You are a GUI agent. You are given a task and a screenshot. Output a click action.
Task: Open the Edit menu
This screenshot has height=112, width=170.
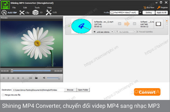[x=25, y=8]
